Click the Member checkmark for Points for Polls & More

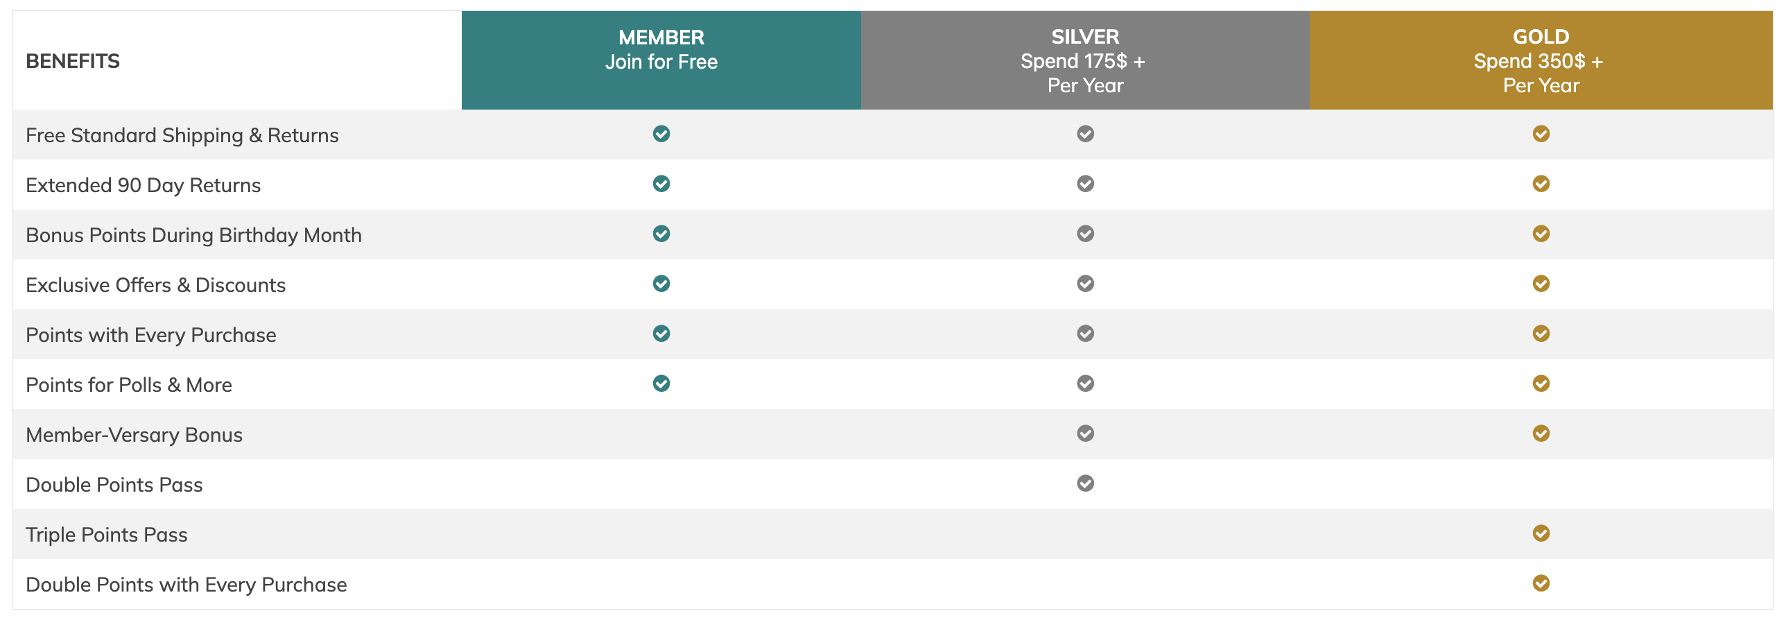(661, 384)
